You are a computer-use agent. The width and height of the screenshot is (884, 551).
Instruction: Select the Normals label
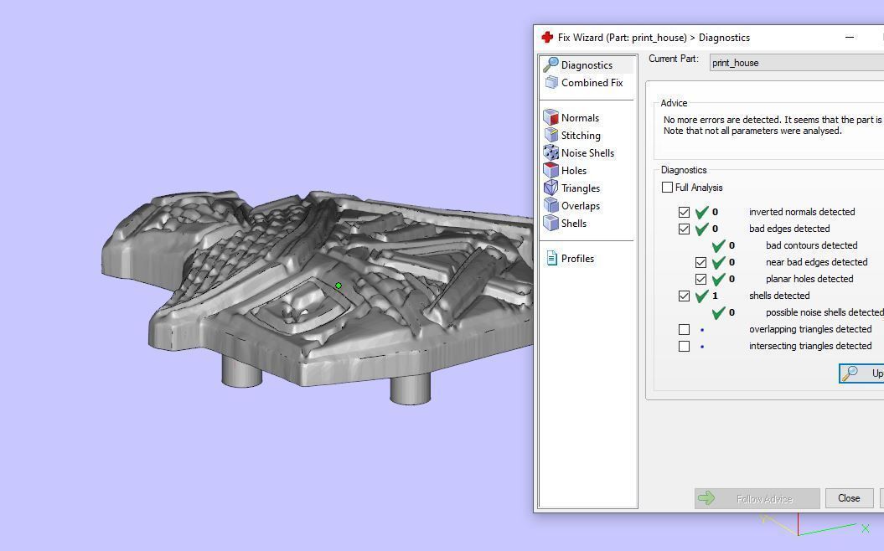point(580,118)
